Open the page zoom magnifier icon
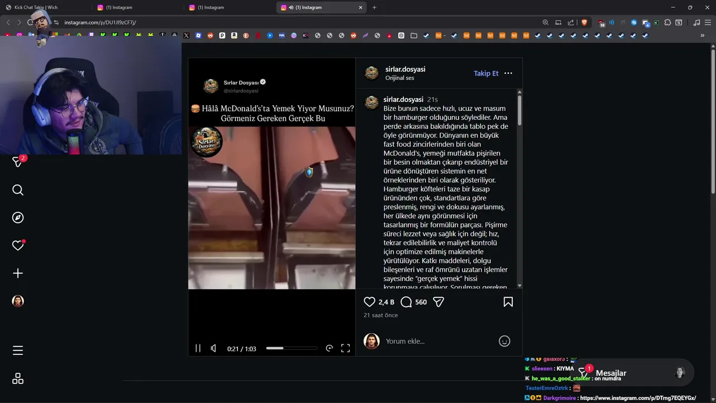716x403 pixels. point(545,22)
